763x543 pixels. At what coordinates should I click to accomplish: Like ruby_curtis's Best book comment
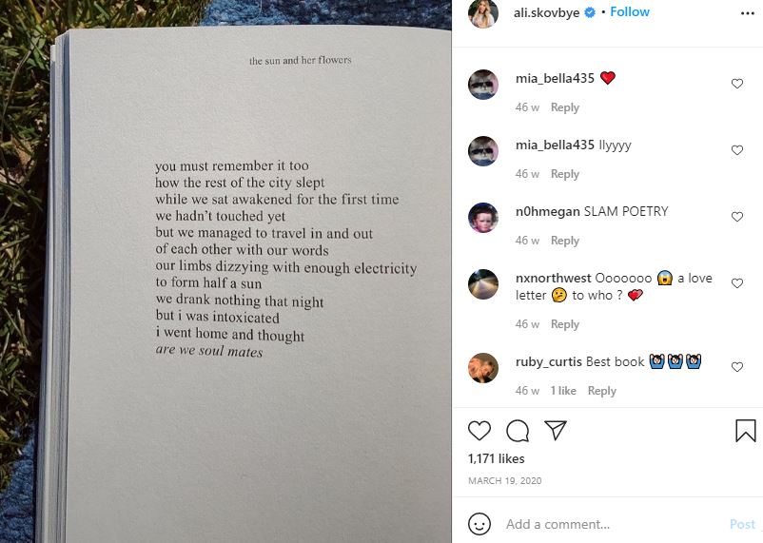tap(737, 367)
